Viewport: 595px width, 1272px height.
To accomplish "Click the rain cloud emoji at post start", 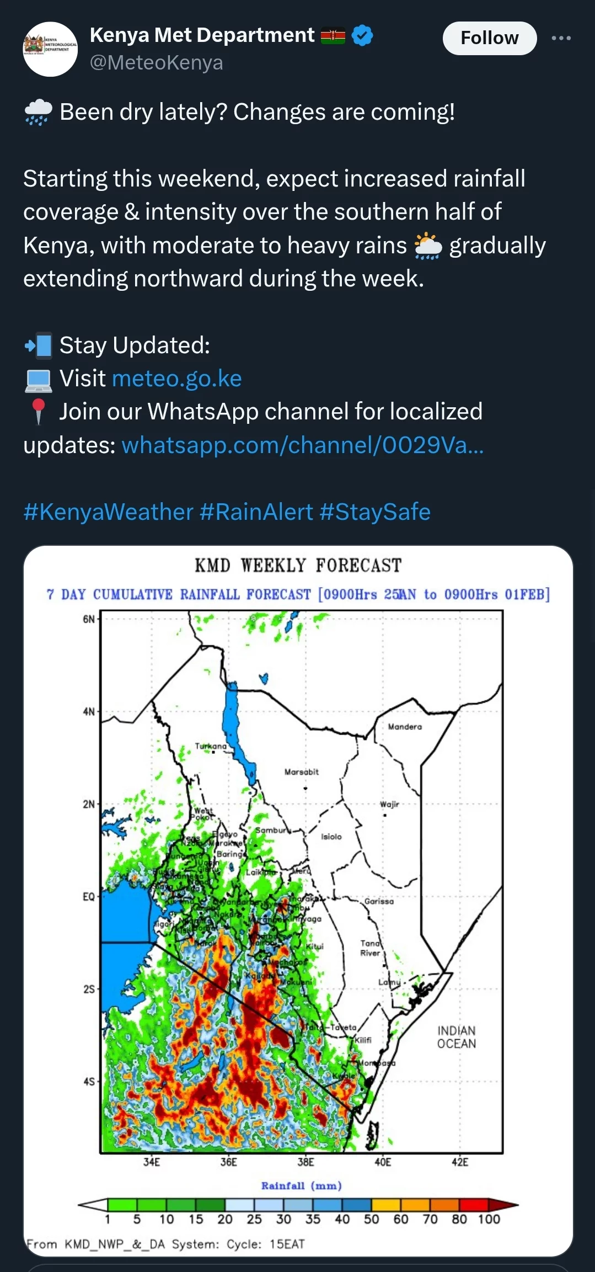I will click(38, 113).
